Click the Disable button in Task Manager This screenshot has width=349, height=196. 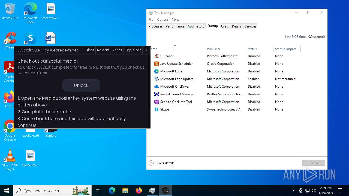pyautogui.click(x=314, y=163)
